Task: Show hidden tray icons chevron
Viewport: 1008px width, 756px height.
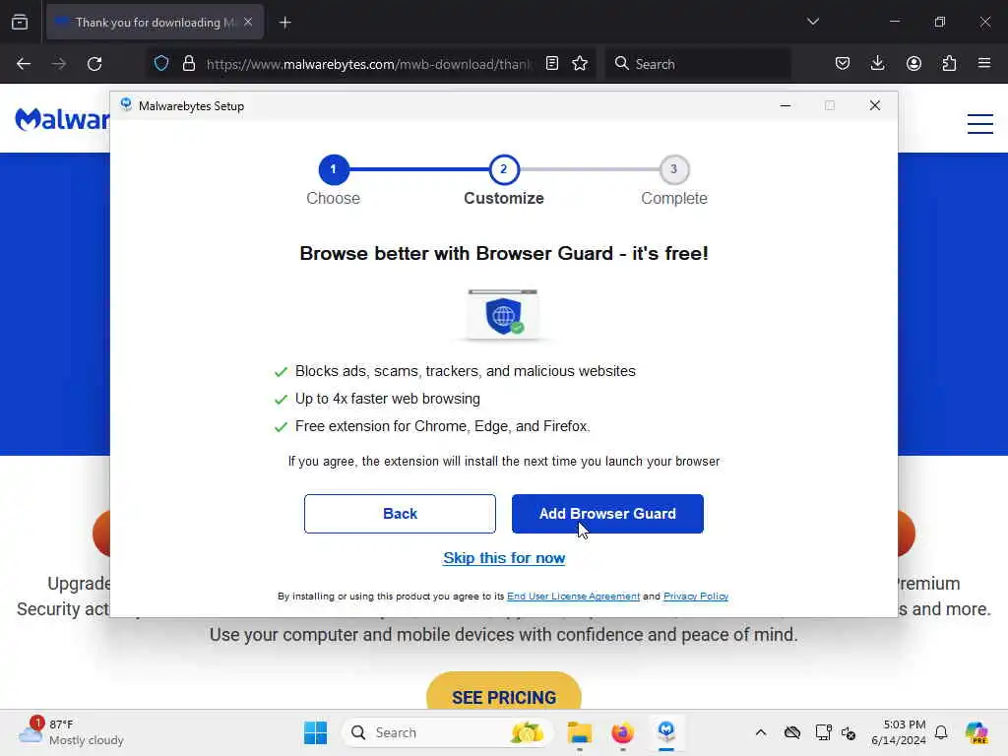Action: pyautogui.click(x=761, y=732)
